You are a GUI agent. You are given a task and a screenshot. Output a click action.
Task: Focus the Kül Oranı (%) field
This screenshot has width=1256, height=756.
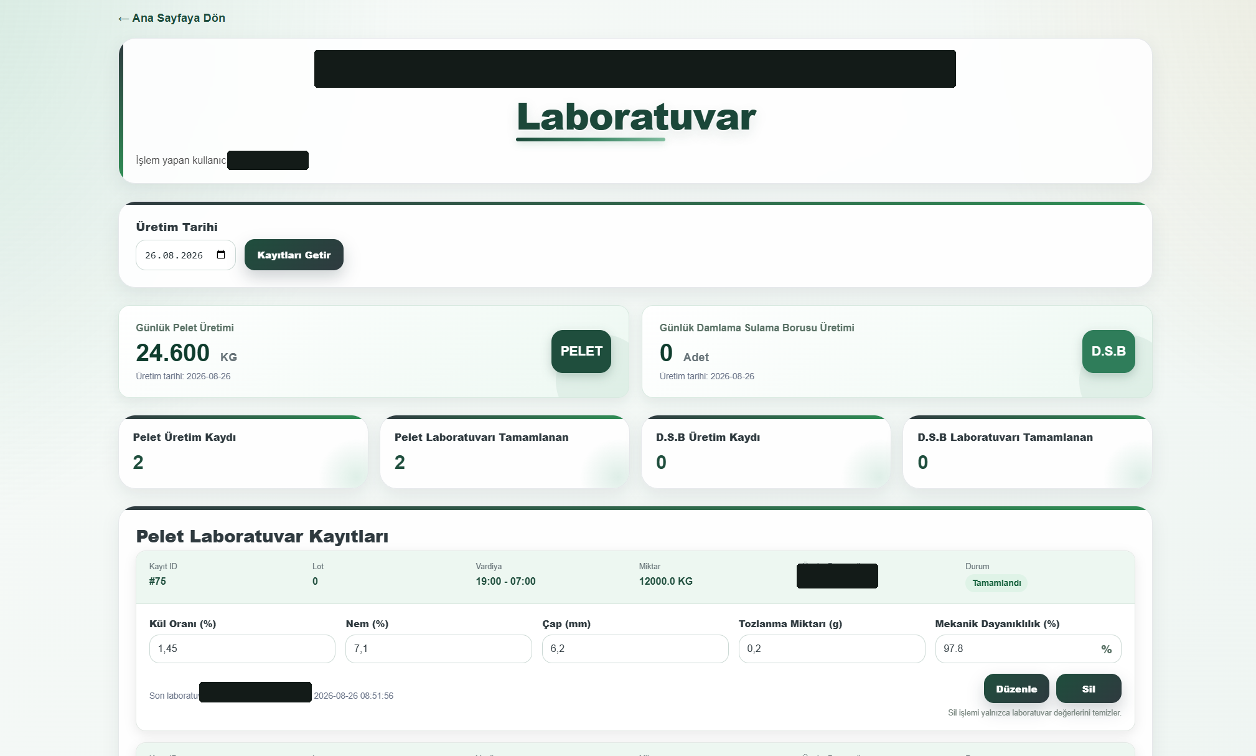pyautogui.click(x=242, y=649)
